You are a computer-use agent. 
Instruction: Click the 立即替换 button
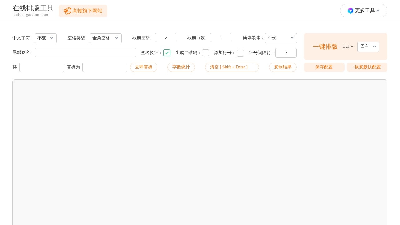[144, 67]
